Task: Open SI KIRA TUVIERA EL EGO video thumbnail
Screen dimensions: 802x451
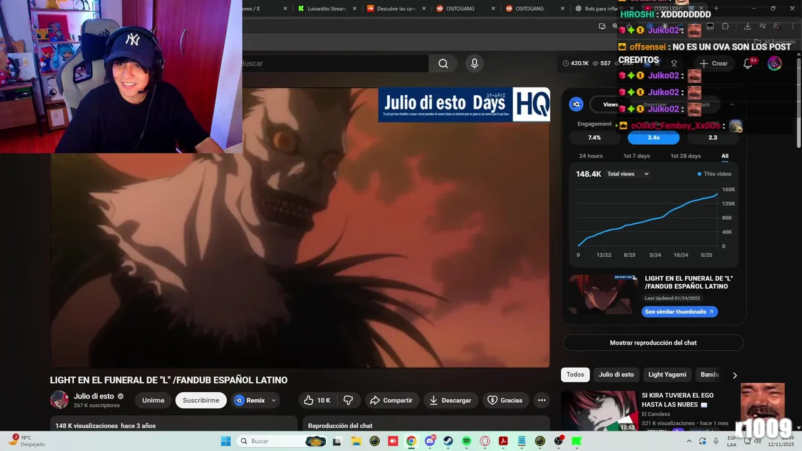Action: click(x=598, y=412)
